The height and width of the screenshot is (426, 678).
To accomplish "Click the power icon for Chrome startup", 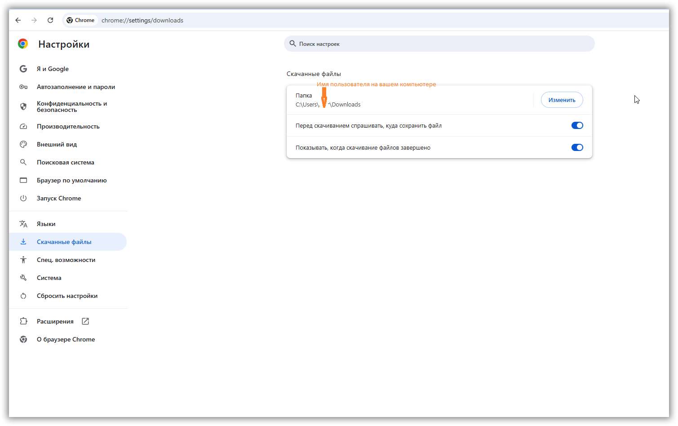I will 23,198.
